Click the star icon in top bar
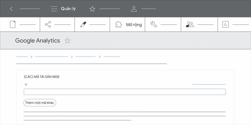 92,9
